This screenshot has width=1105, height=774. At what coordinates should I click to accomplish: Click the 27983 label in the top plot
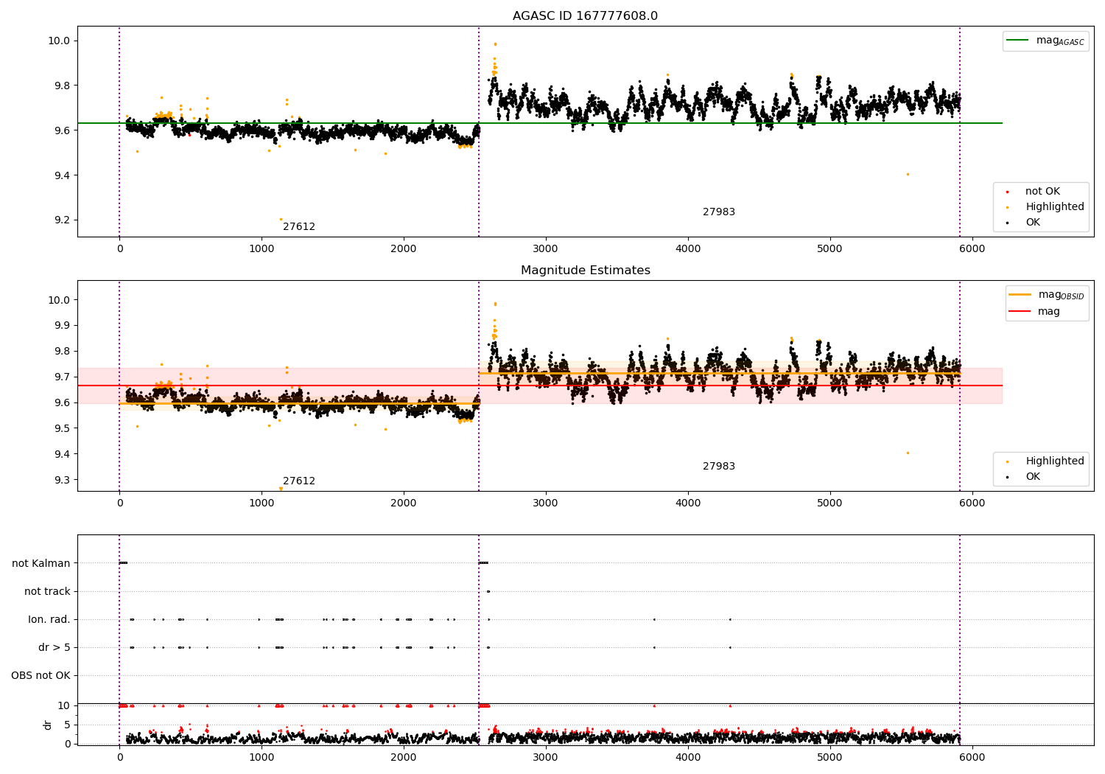[719, 212]
